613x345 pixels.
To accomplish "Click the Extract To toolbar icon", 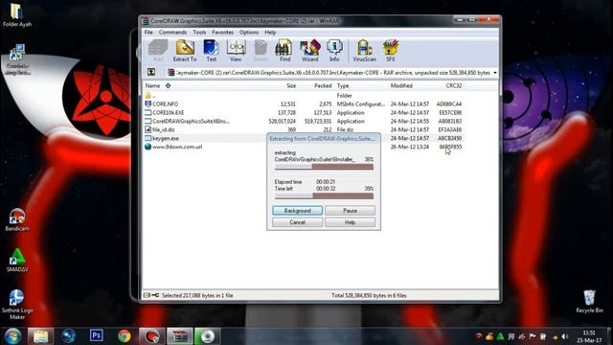I will pyautogui.click(x=185, y=51).
